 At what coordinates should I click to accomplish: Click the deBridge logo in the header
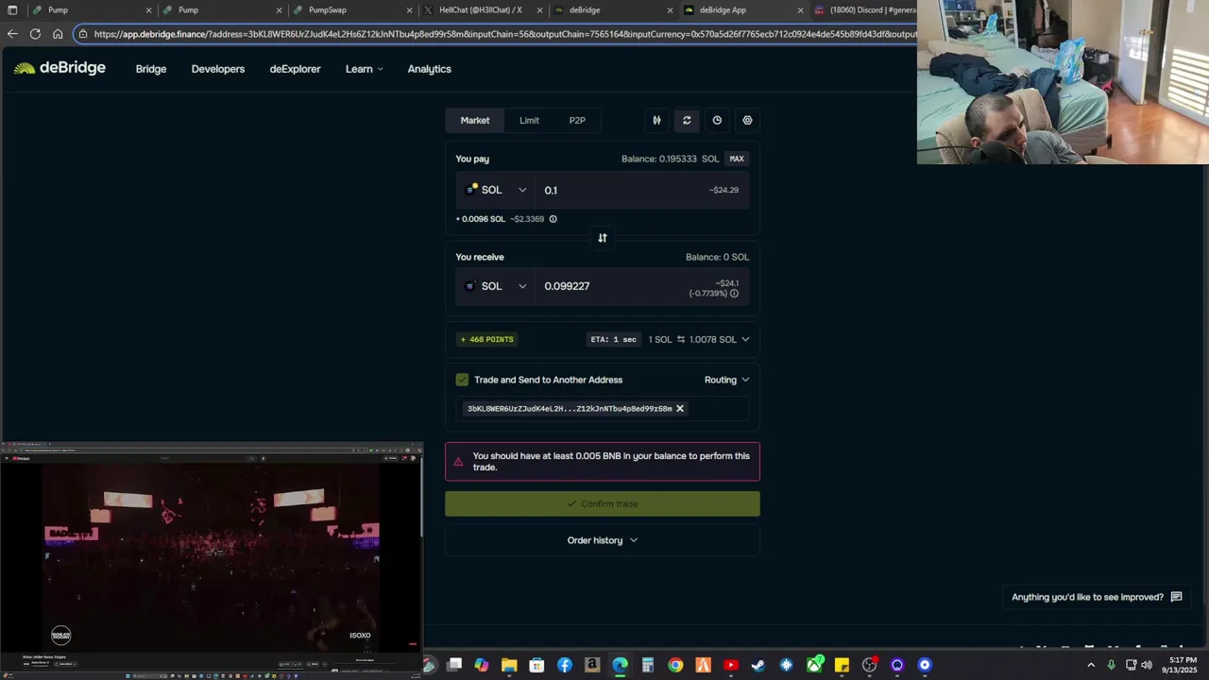click(60, 68)
